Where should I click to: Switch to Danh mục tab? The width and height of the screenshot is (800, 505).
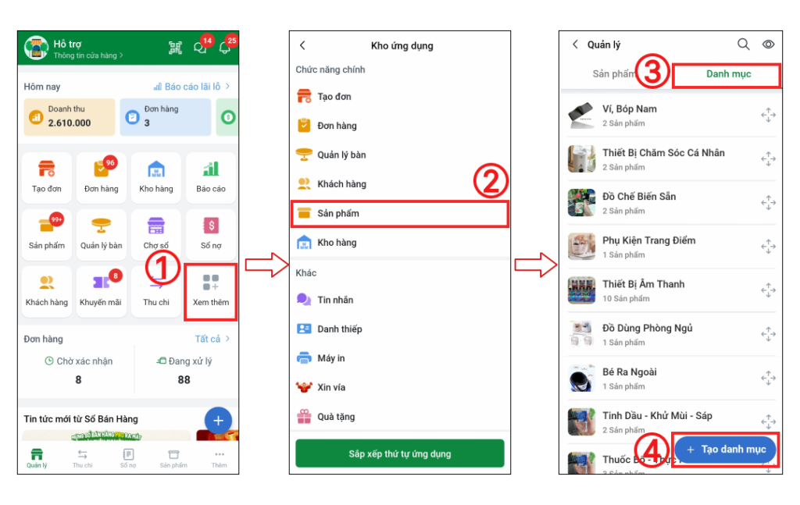pyautogui.click(x=728, y=74)
